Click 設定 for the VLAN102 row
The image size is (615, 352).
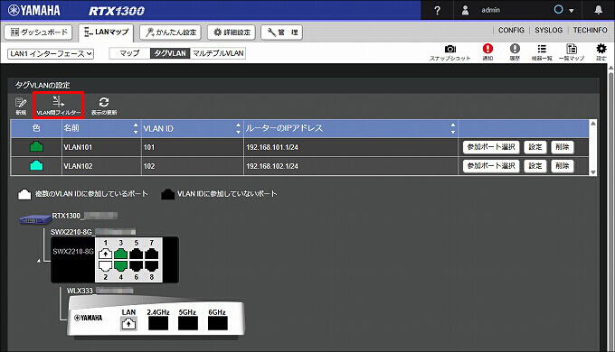tap(535, 166)
